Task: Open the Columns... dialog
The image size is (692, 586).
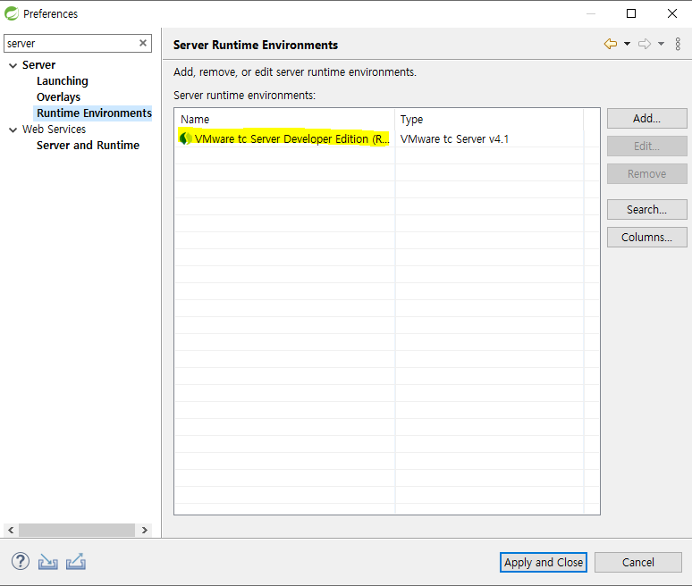Action: point(646,238)
